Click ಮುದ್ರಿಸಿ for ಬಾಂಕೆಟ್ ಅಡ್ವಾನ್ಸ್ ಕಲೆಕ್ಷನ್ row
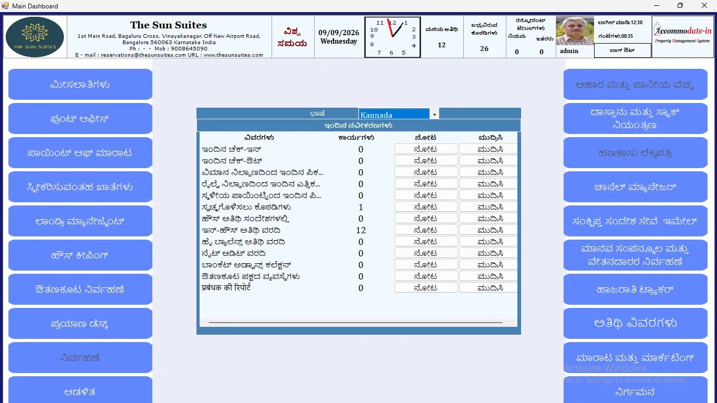This screenshot has height=403, width=717. point(489,265)
